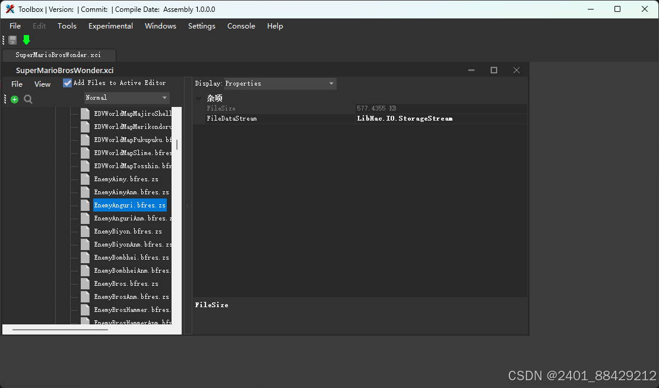
Task: Click file icon of EnemyAnguri.bfres.zs
Action: pyautogui.click(x=85, y=205)
